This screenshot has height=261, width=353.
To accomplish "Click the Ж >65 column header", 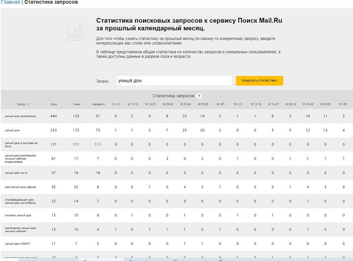I will (x=343, y=104).
